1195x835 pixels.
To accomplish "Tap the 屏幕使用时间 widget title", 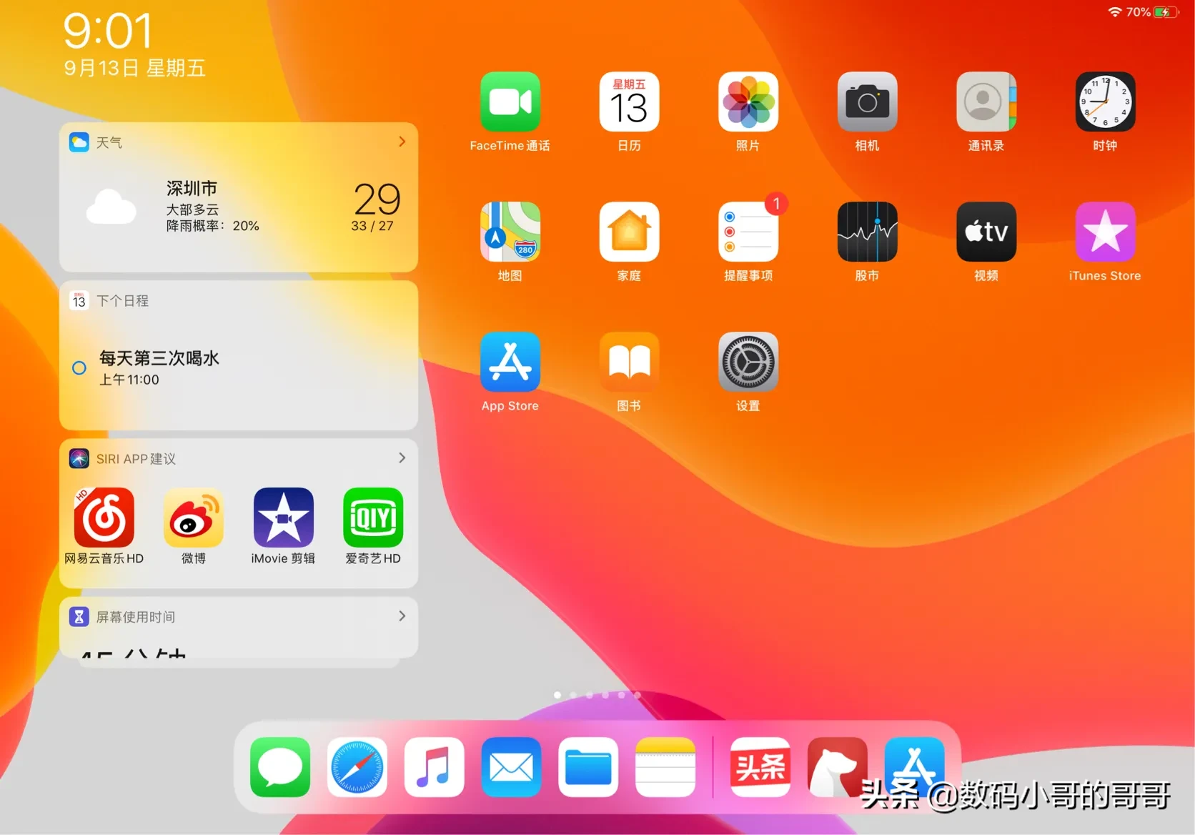I will 136,617.
